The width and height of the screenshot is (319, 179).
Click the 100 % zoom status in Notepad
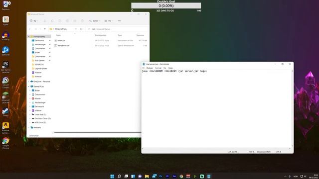pos(252,152)
